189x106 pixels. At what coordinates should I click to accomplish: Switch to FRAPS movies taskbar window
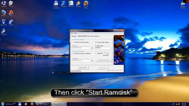point(43,104)
